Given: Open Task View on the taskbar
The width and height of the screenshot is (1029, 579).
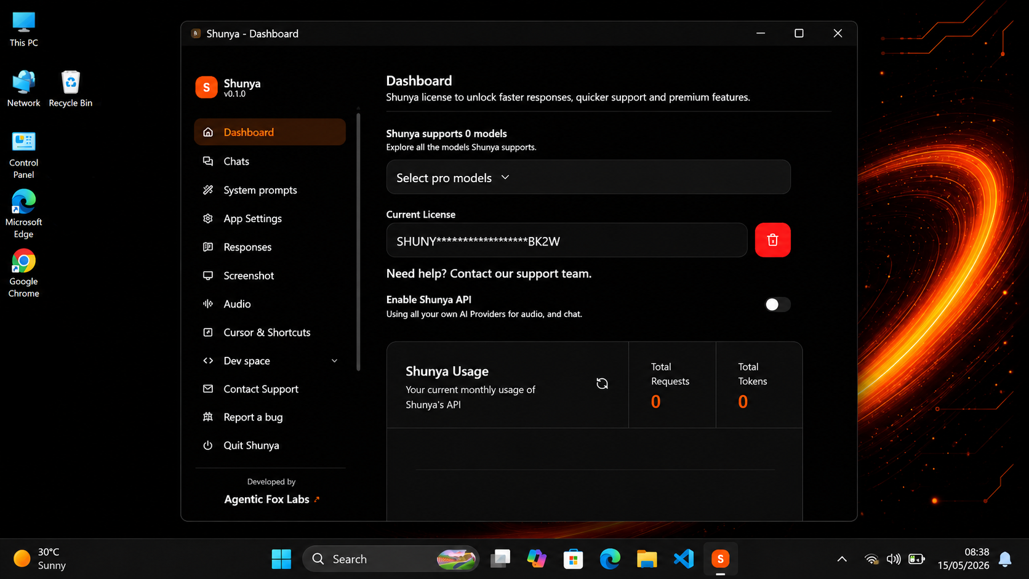Looking at the screenshot, I should [x=500, y=559].
